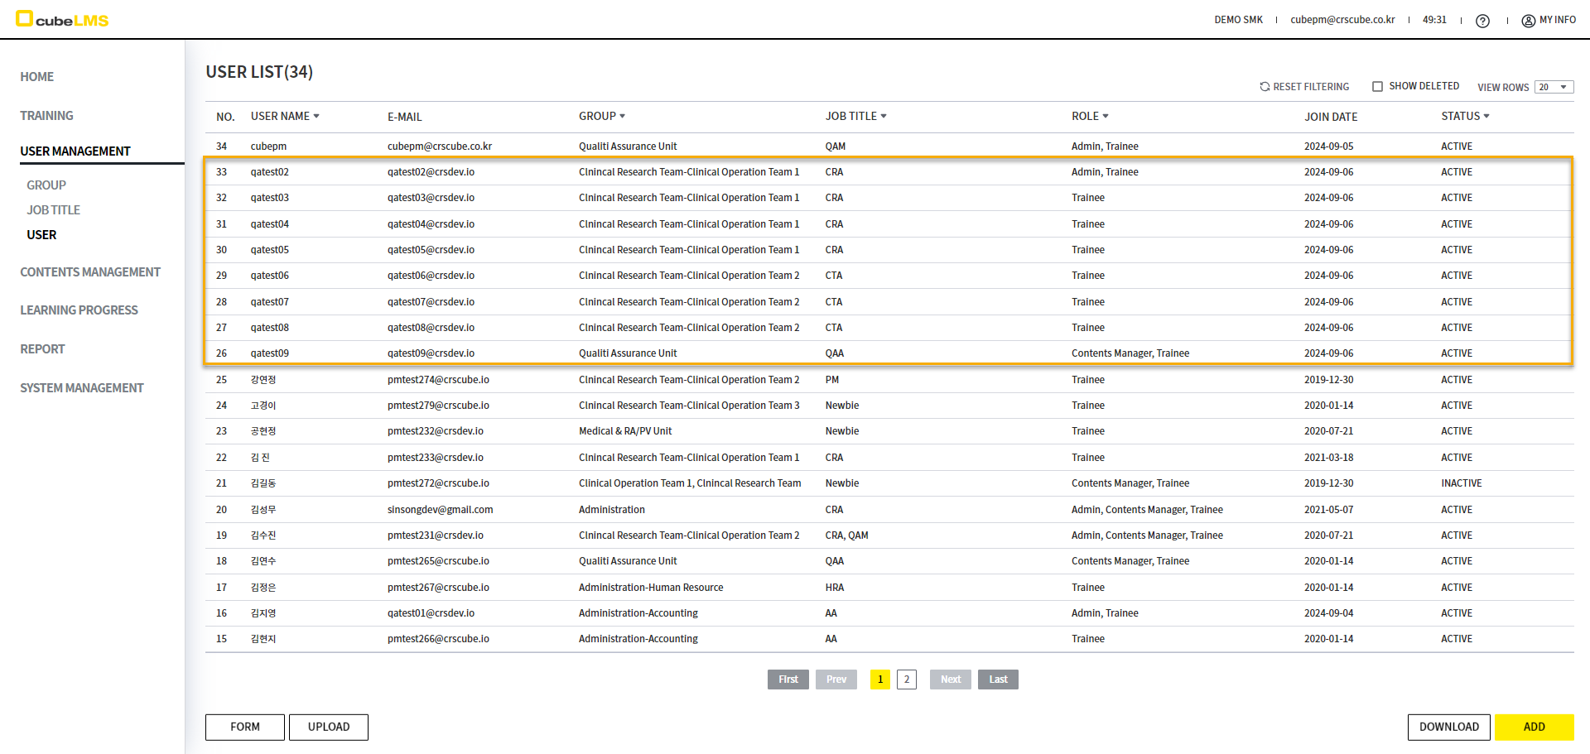Open the View Rows dropdown

[x=1554, y=88]
